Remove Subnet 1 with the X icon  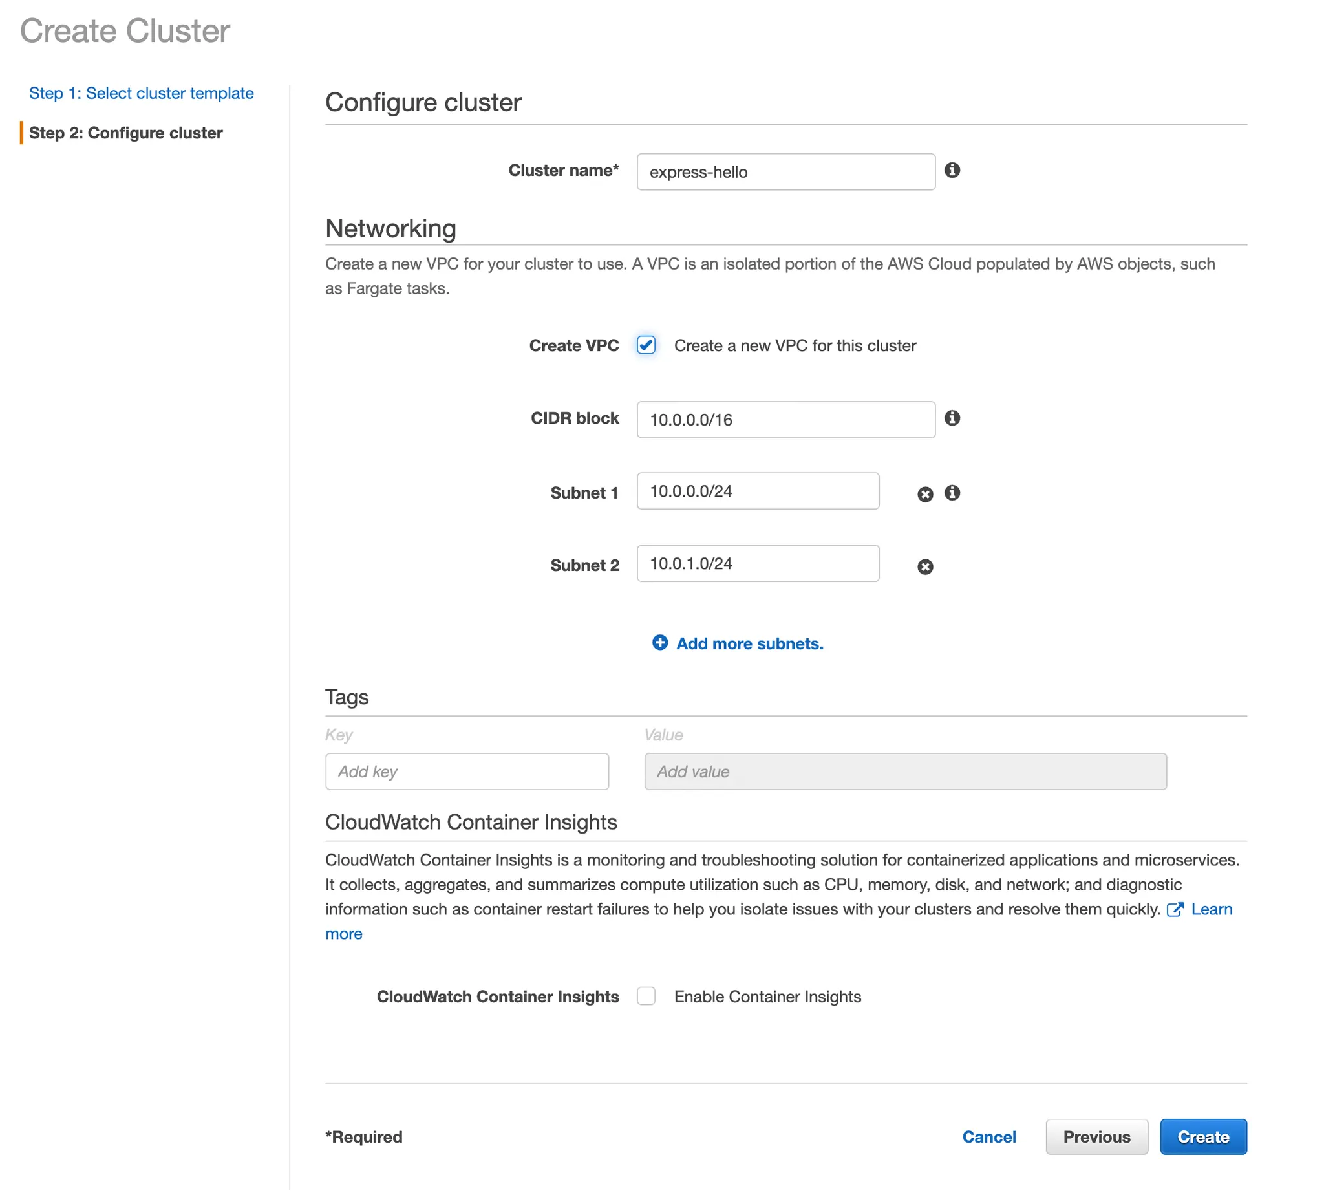click(x=924, y=494)
